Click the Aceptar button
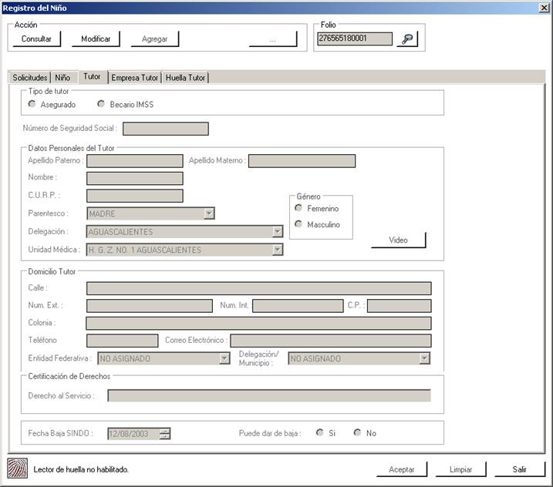Image resolution: width=553 pixels, height=487 pixels. coord(402,469)
